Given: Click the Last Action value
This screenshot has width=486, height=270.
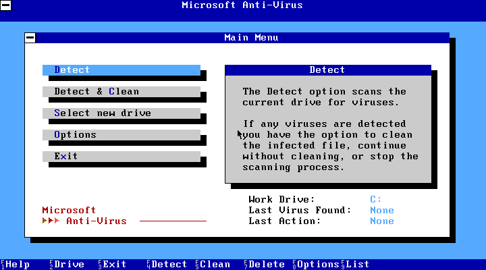Looking at the screenshot, I should pos(381,221).
